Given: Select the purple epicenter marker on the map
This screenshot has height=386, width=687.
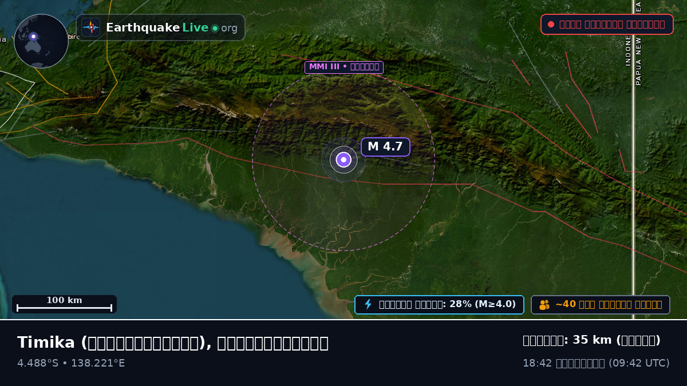Looking at the screenshot, I should (x=343, y=160).
